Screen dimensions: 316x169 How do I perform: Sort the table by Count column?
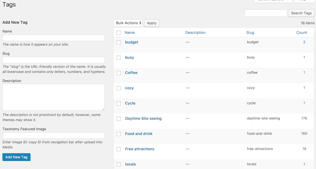pos(302,33)
